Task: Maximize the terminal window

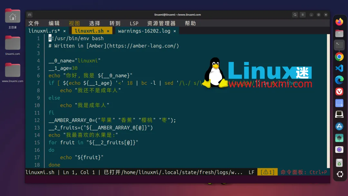Action: click(x=318, y=15)
